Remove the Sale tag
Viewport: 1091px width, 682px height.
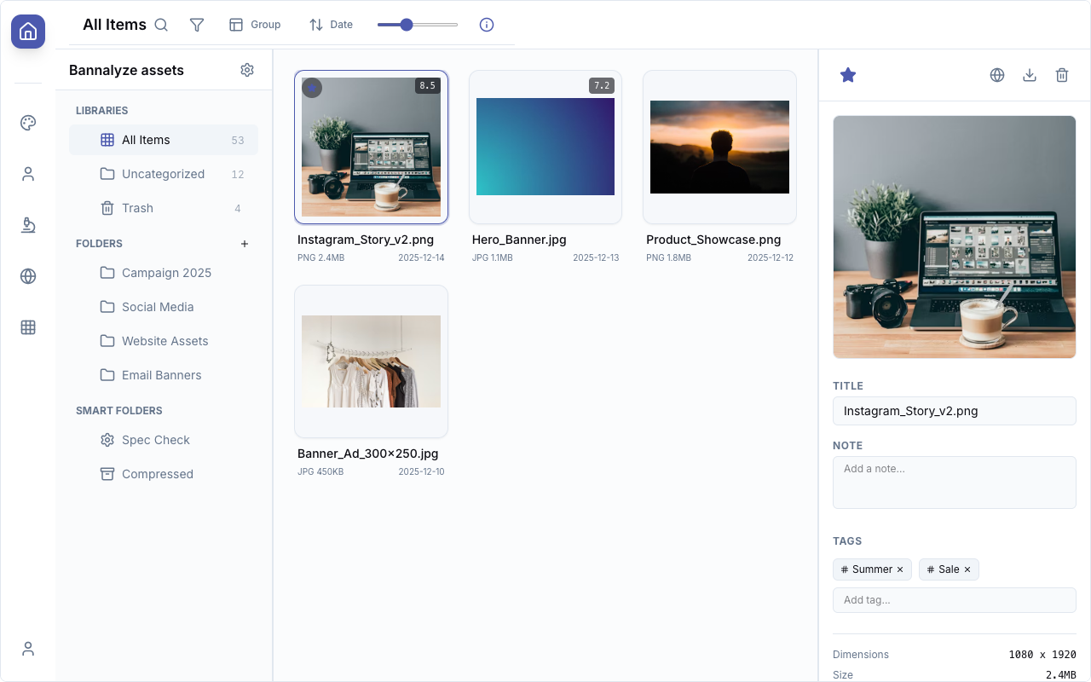coord(967,569)
